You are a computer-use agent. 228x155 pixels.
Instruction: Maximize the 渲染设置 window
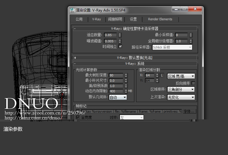tap(184, 9)
